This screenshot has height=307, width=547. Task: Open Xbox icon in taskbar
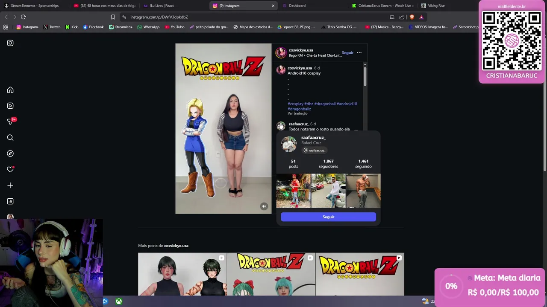pyautogui.click(x=119, y=301)
